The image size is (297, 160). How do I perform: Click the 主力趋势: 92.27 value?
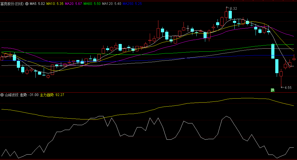(x=52, y=95)
